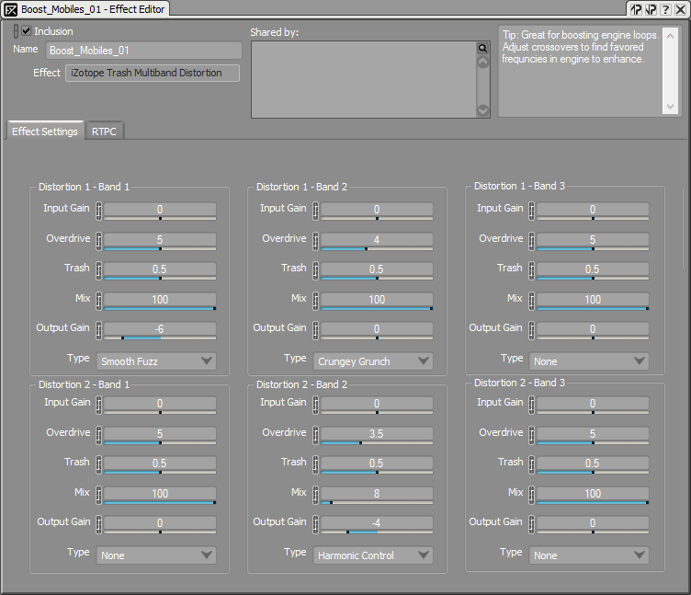Click RTPC handle for Distortion 2 Band 2 Mix
Image resolution: width=691 pixels, height=595 pixels.
(x=315, y=496)
